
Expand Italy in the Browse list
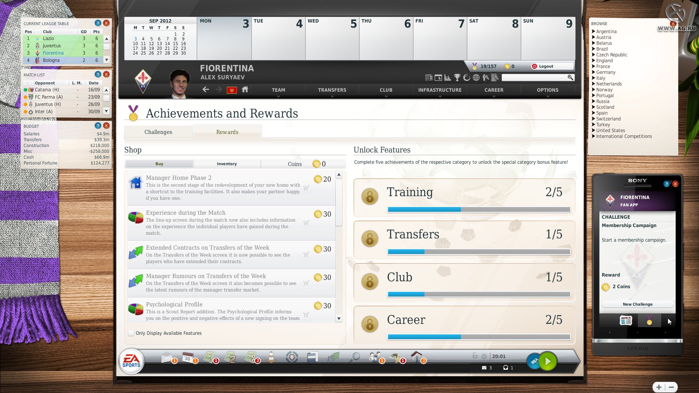click(601, 78)
